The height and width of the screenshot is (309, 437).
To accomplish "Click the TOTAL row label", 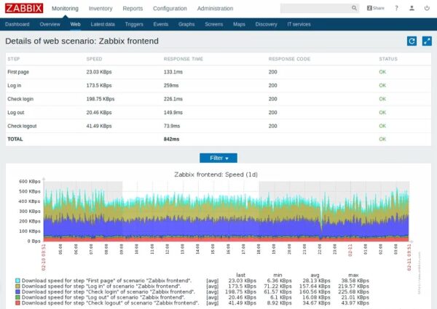I will click(15, 139).
